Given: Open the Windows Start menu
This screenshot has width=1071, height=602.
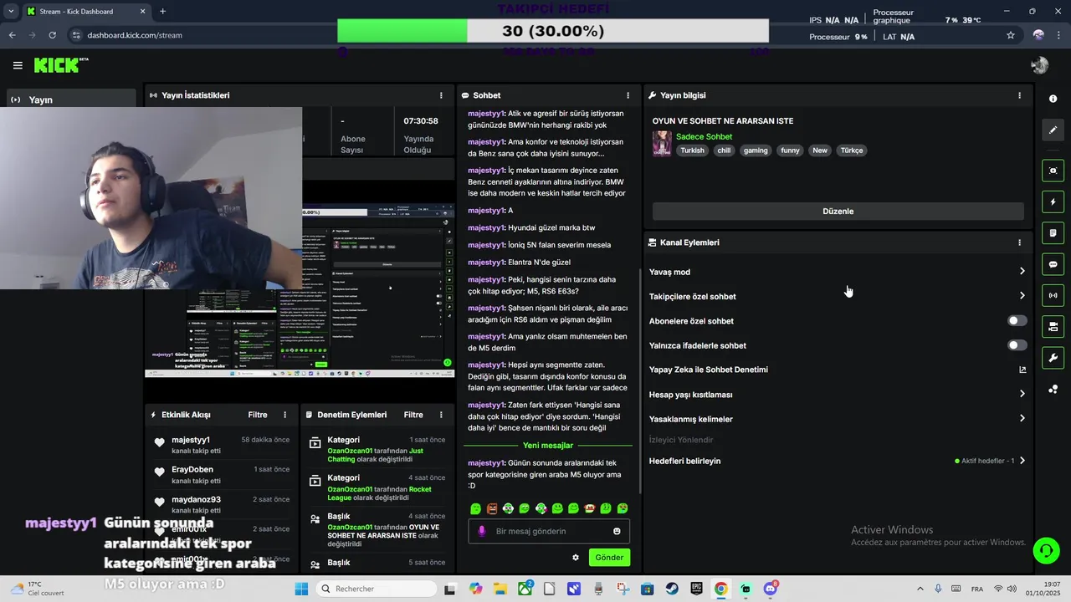Looking at the screenshot, I should pos(301,589).
